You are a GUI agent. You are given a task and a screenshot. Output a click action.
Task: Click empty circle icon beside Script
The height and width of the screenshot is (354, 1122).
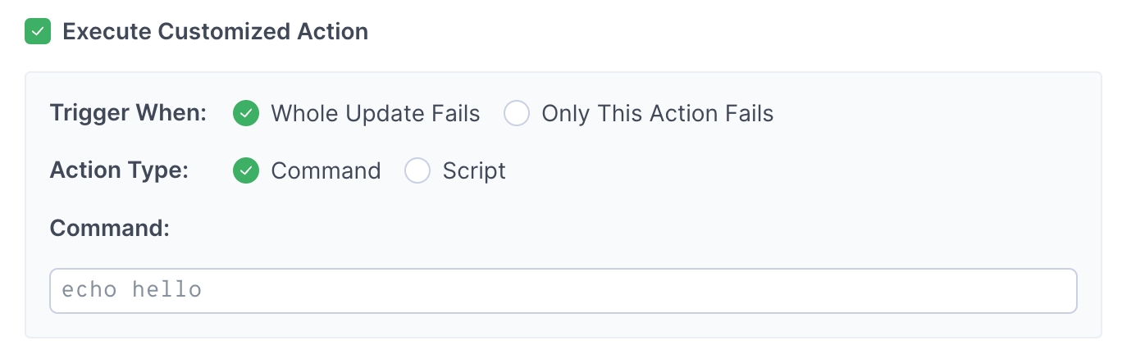(417, 170)
